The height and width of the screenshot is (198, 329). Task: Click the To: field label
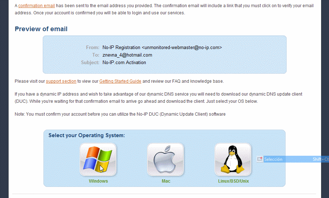tap(96, 55)
